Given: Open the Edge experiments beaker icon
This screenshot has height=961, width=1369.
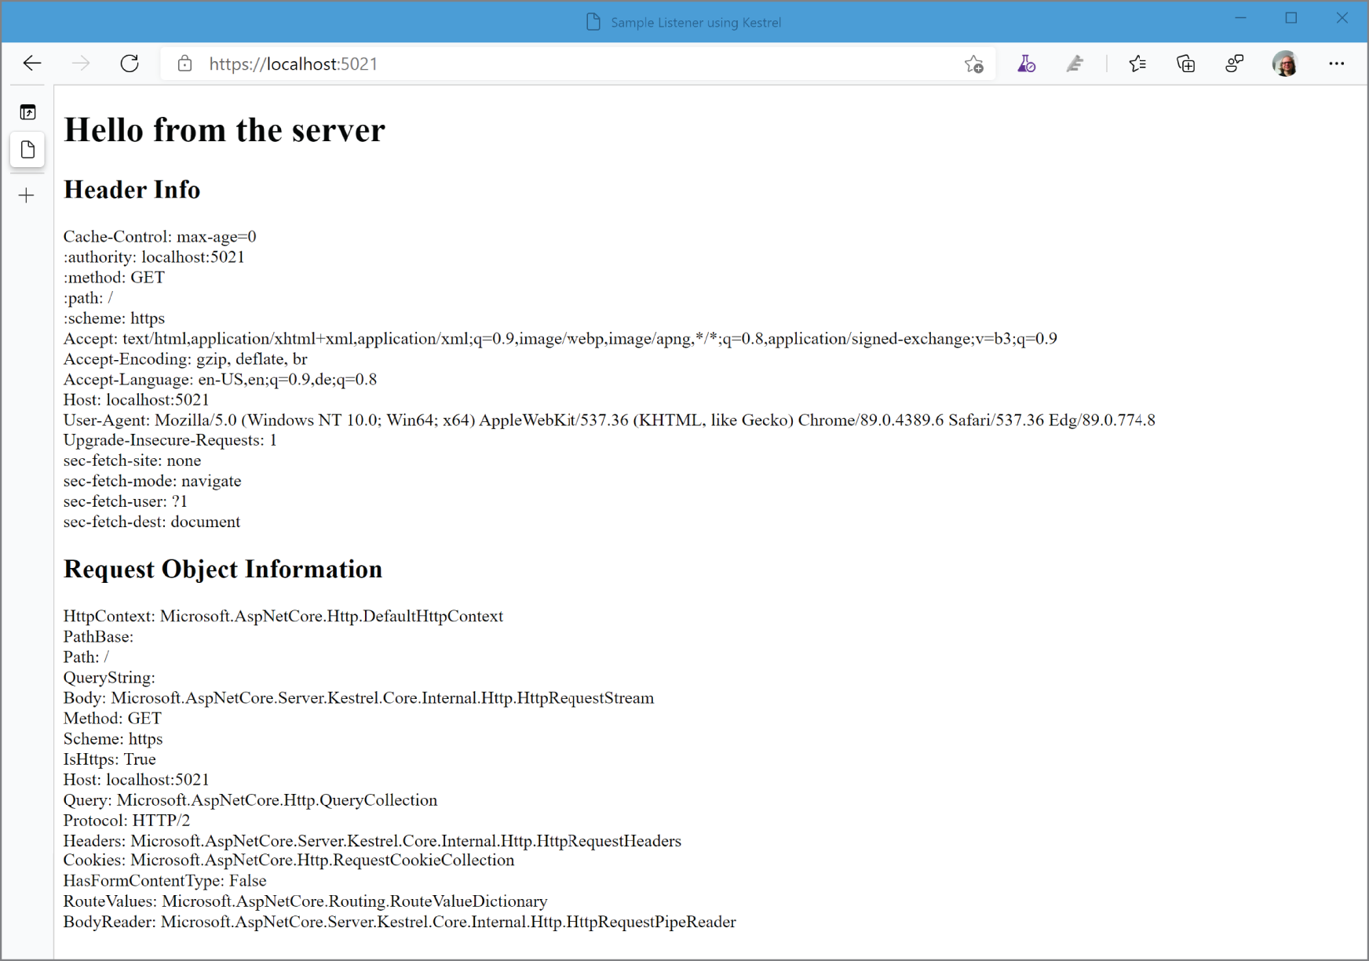Looking at the screenshot, I should pyautogui.click(x=1026, y=64).
